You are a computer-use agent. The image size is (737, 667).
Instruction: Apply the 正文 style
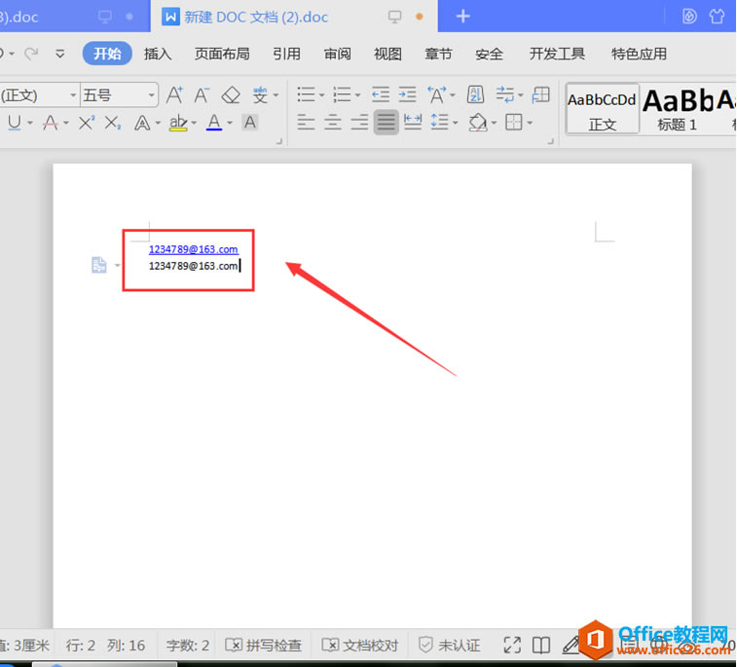602,110
